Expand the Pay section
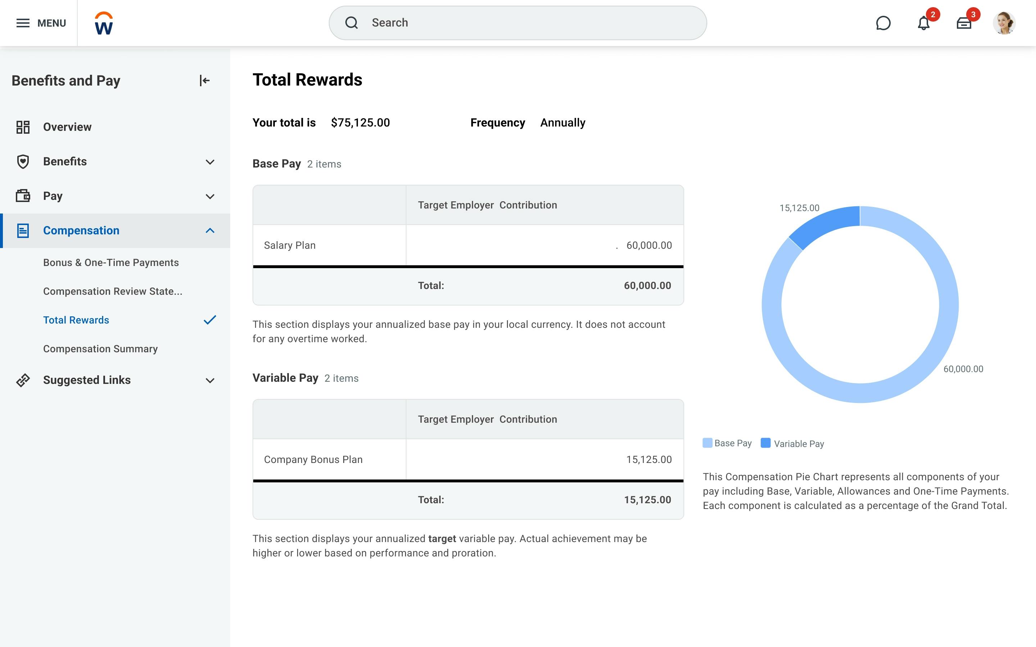1036x647 pixels. [x=209, y=196]
